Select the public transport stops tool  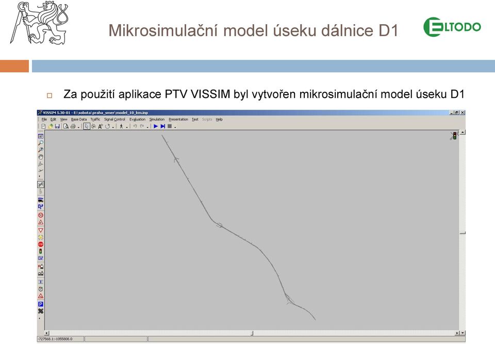(x=41, y=266)
